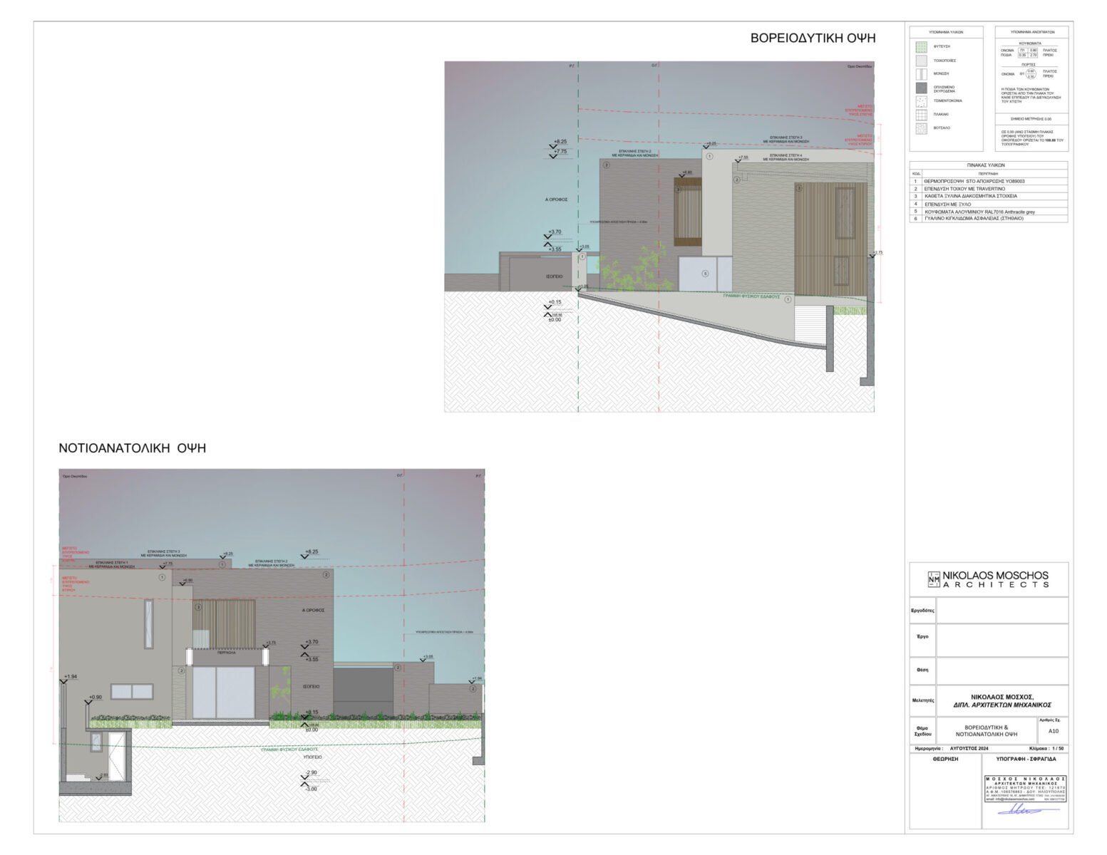Click the ΠΛΑΚΑΚΙ grid legend swatch
Viewport: 1107px width, 855px height.
[921, 114]
